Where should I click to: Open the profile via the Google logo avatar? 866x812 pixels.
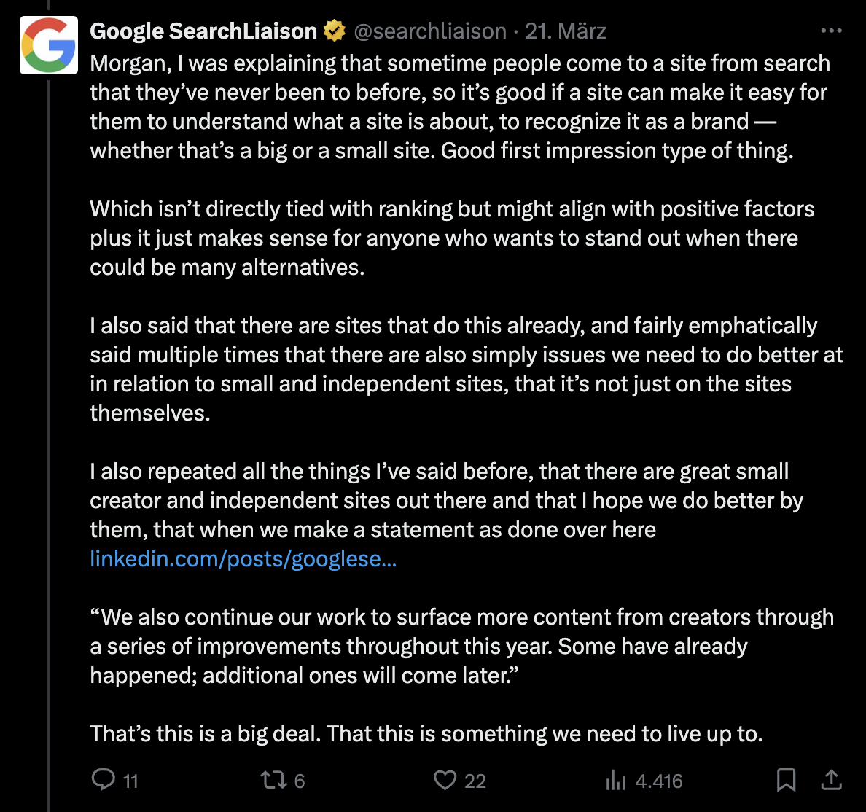coord(48,45)
